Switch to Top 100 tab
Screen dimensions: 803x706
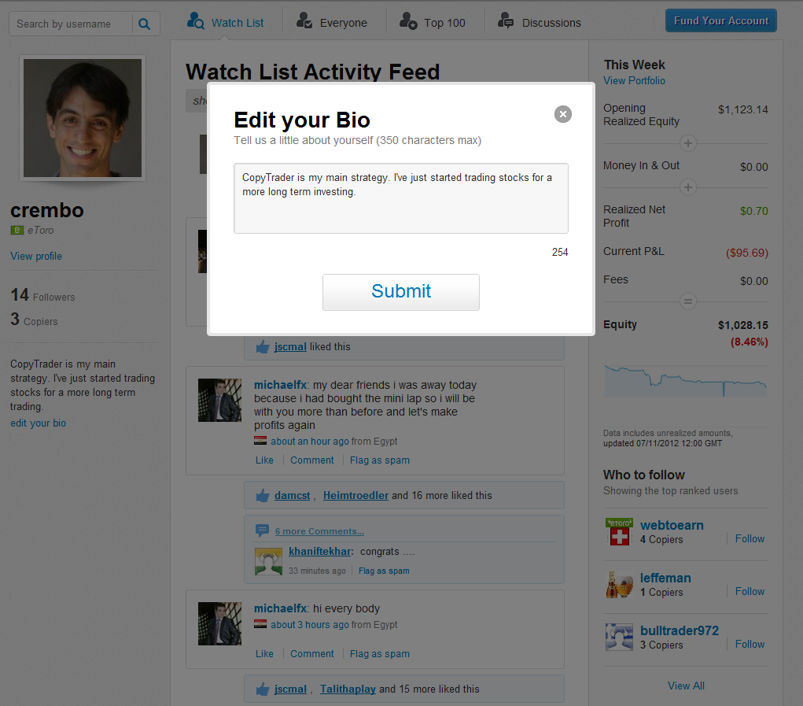tap(433, 21)
